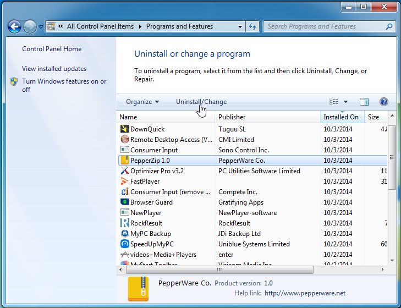Select the enter publisher cell
The image size is (401, 308).
(x=226, y=255)
